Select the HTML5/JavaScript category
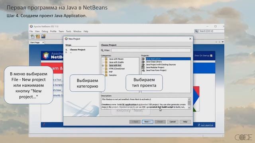The width and height of the screenshot is (255, 143). click(x=117, y=69)
